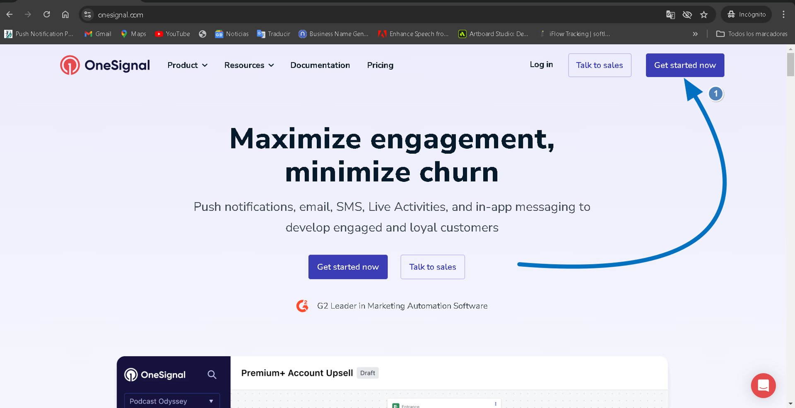Click the Draft status badge
795x408 pixels.
tap(367, 373)
